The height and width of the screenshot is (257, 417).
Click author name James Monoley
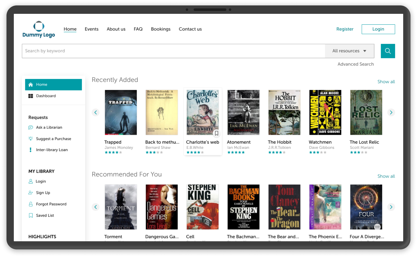119,147
